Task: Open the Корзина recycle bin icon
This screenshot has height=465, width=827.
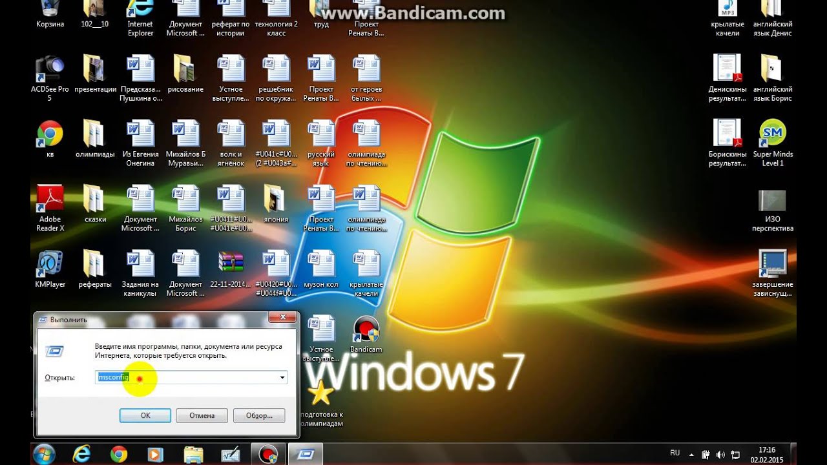Action: [50, 15]
